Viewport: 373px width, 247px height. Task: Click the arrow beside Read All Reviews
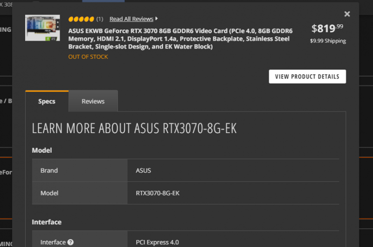(x=156, y=19)
